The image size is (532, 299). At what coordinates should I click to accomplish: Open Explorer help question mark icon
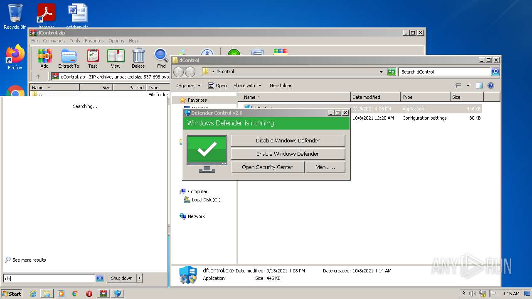[x=490, y=86]
